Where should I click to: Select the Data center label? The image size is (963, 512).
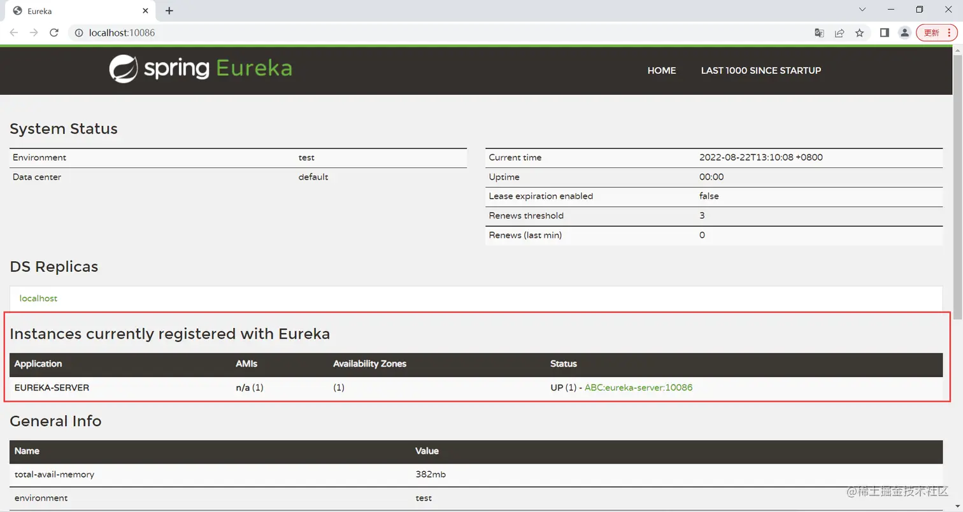[37, 177]
